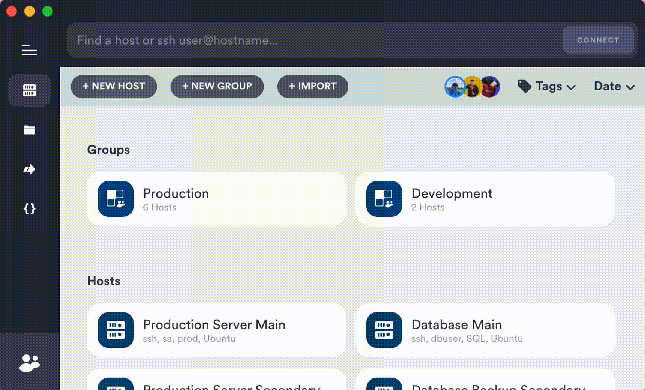
Task: Open the SFTP folder icon in the sidebar
Action: [x=29, y=130]
